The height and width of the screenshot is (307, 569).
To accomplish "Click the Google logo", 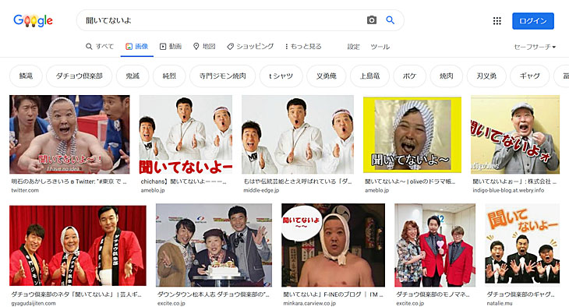I will tap(33, 20).
